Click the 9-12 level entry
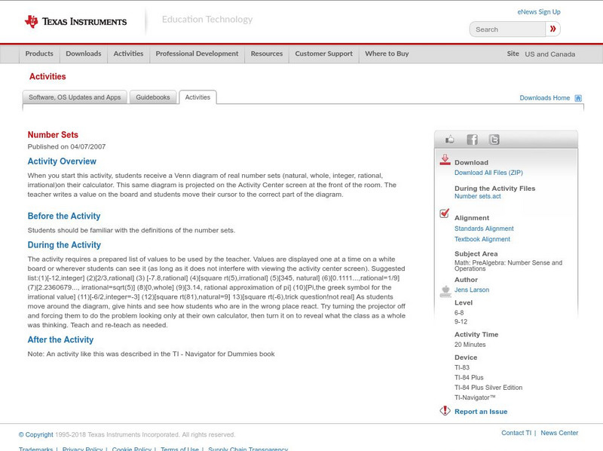Screen dimensions: 603x451 pyautogui.click(x=461, y=322)
